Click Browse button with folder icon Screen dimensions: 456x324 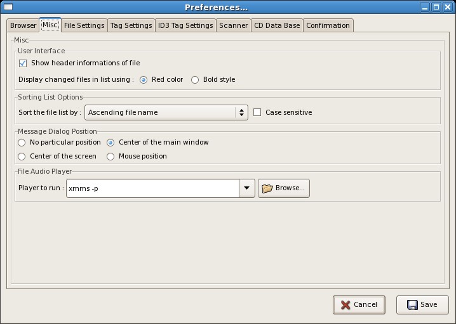283,188
